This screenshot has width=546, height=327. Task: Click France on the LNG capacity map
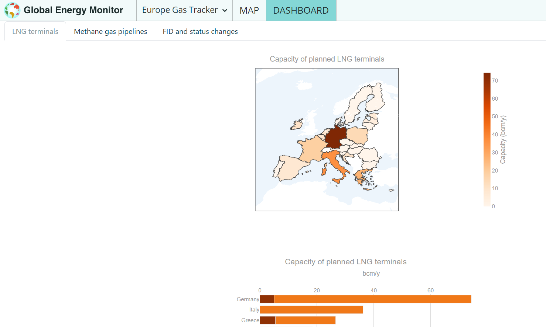coord(310,147)
